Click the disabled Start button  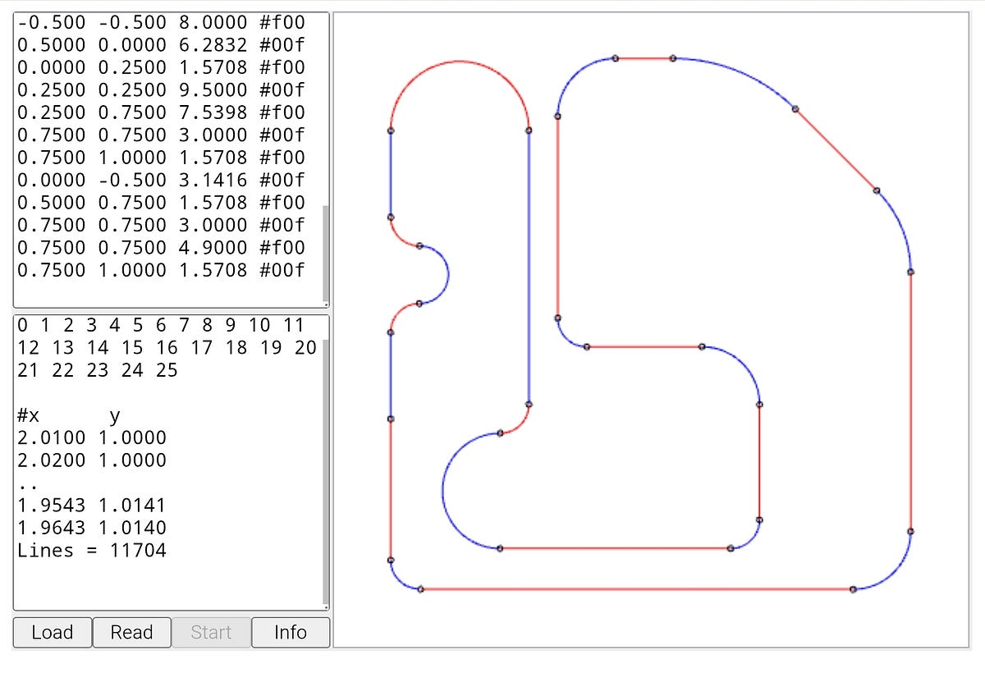click(211, 632)
